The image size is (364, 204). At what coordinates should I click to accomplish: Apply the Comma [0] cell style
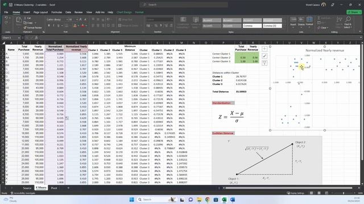coord(272,25)
